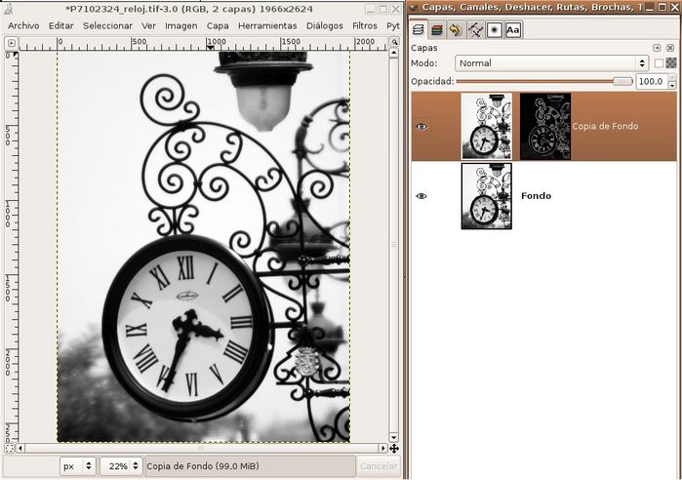Click the status bar text Copia de Fondo (99,0 MiB)
Screen dimensions: 682x480
pyautogui.click(x=203, y=466)
